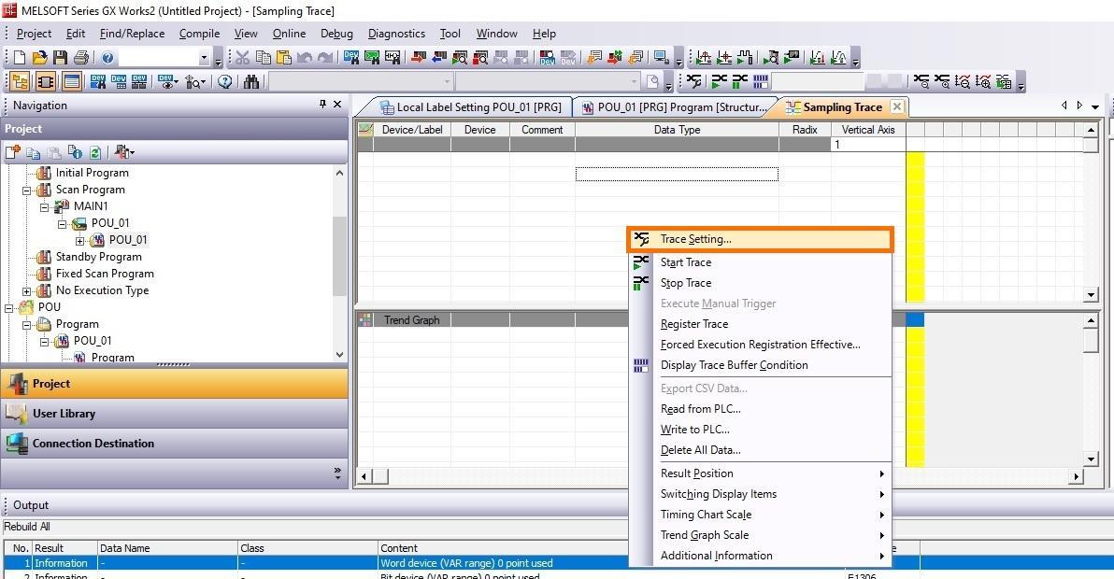The image size is (1114, 579).
Task: Close the Sampling Trace tab
Action: tap(897, 106)
